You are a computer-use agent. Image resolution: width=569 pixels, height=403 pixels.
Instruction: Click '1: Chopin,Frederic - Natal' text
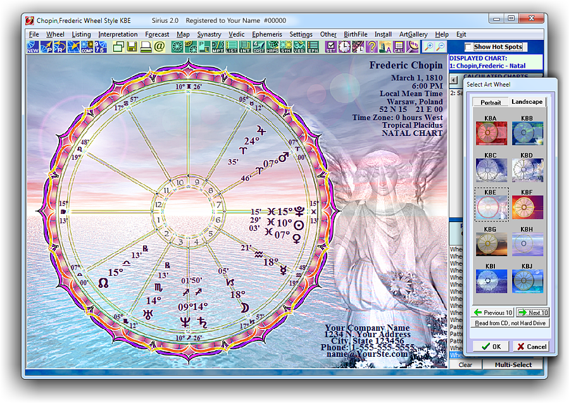[x=487, y=66]
